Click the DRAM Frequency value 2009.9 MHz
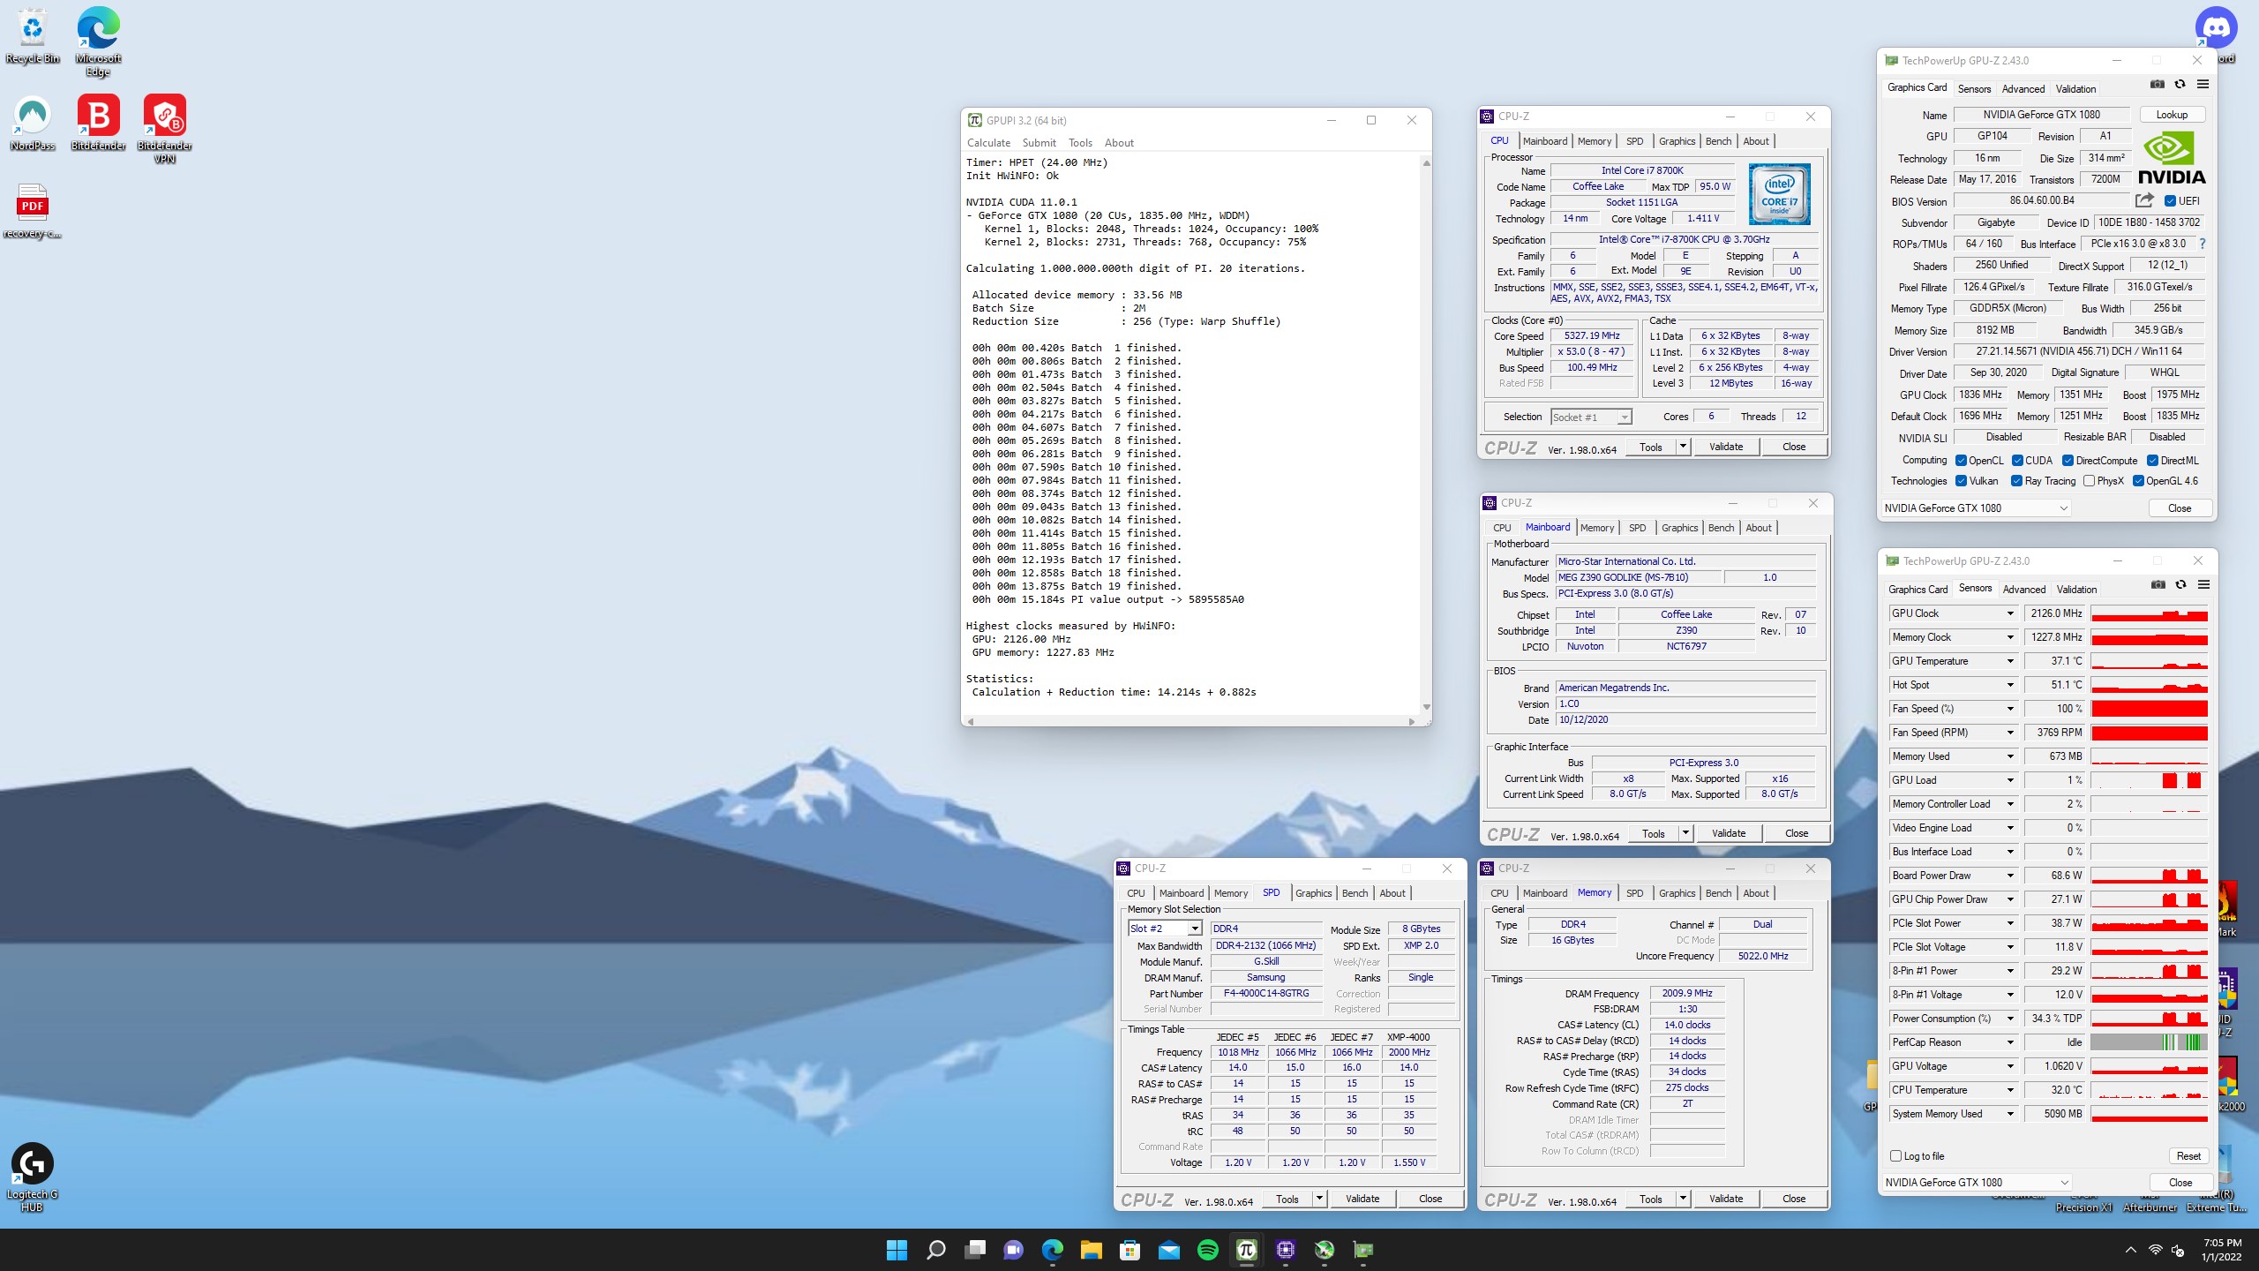2259x1271 pixels. pyautogui.click(x=1687, y=993)
